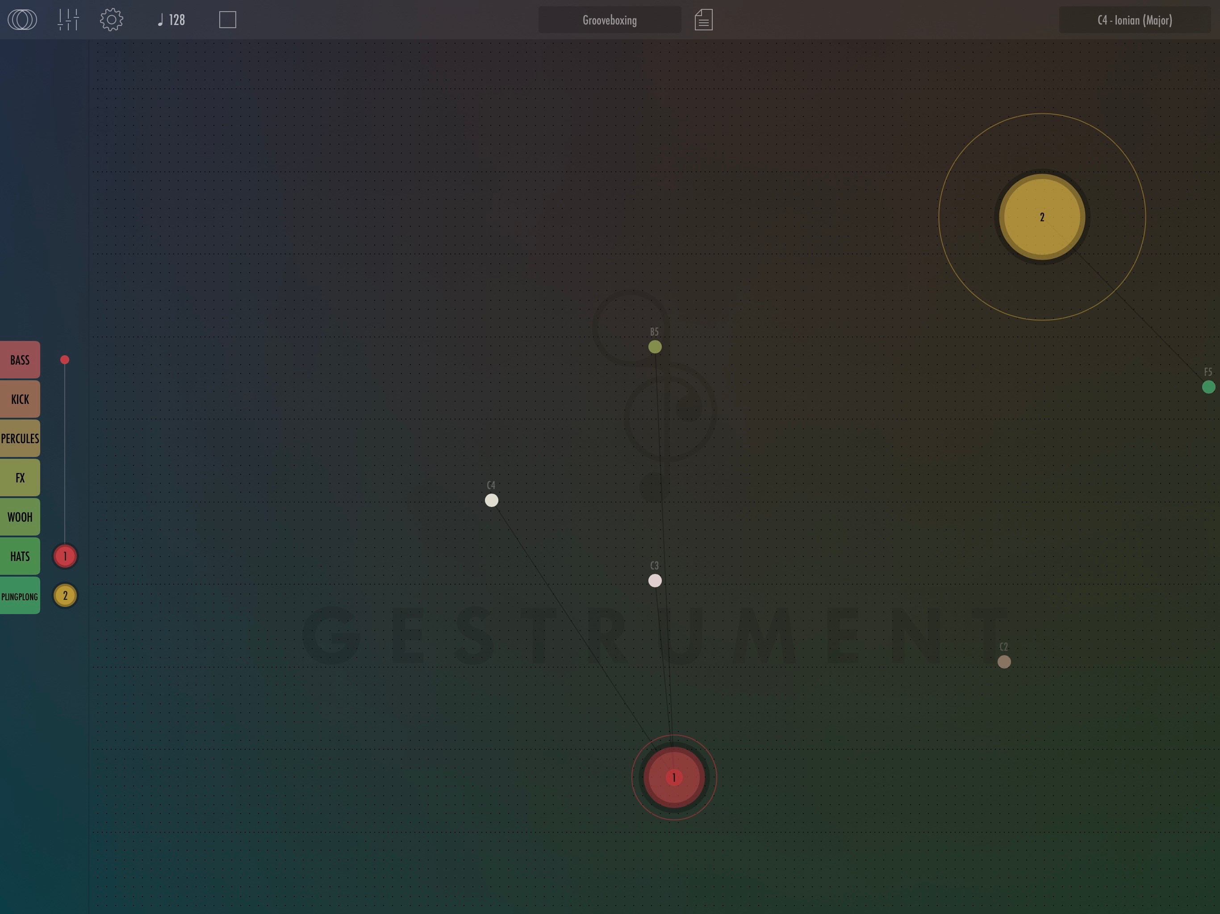1220x914 pixels.
Task: Toggle red cursor 1 beside HATS
Action: (65, 556)
